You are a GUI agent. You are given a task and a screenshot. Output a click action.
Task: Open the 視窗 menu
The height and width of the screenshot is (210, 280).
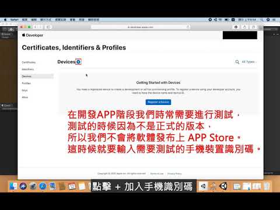pos(82,20)
